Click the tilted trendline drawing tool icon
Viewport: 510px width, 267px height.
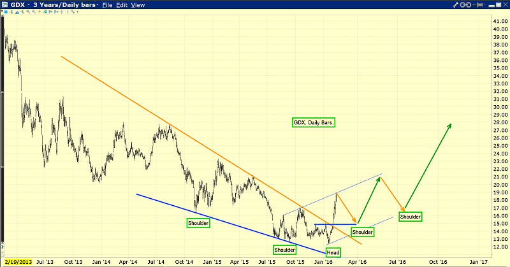[72, 11]
